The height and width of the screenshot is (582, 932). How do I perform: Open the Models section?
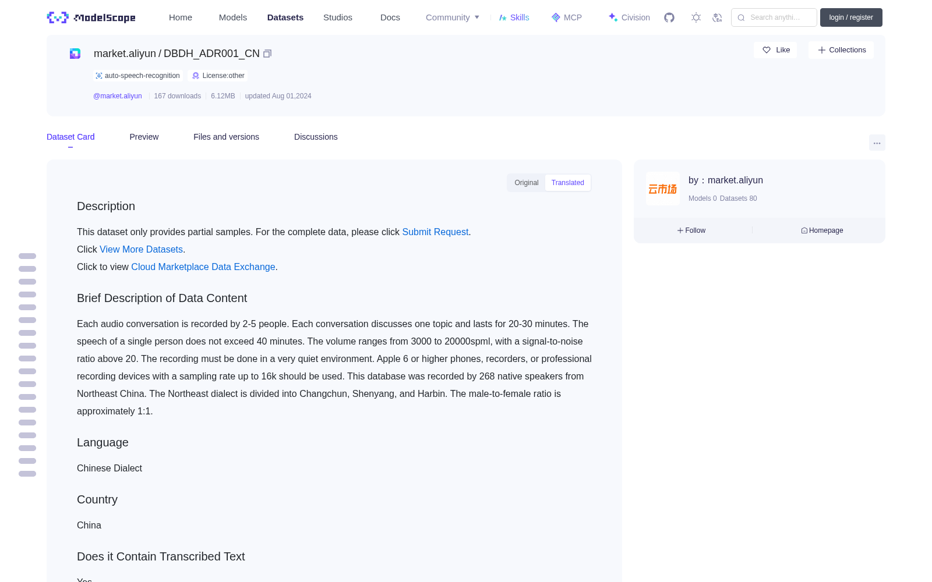[233, 17]
